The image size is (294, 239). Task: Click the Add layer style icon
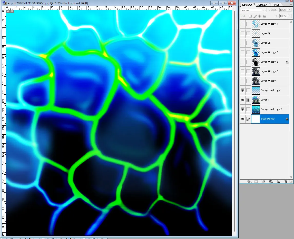(249, 181)
